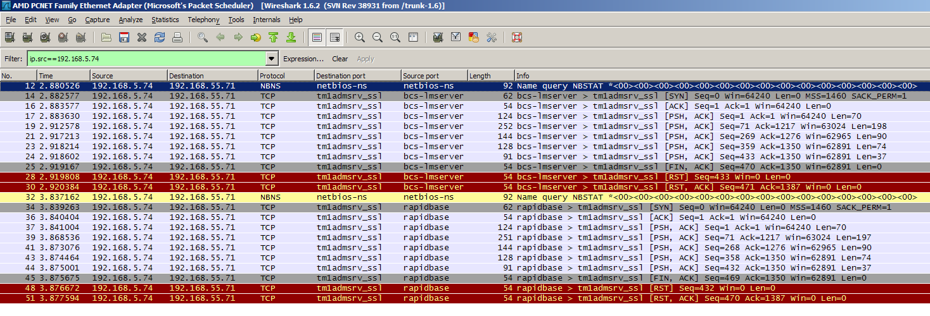Go back in packet history
The width and height of the screenshot is (930, 316).
click(x=220, y=37)
